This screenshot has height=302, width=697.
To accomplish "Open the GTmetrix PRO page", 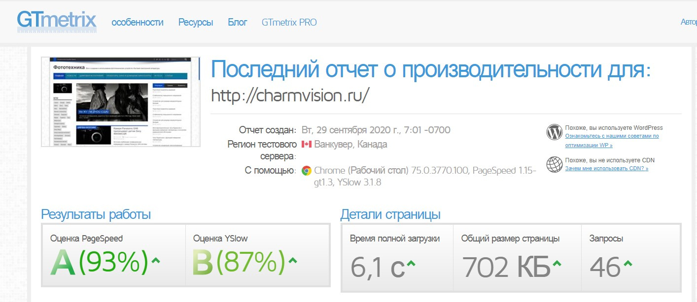I will (x=289, y=22).
